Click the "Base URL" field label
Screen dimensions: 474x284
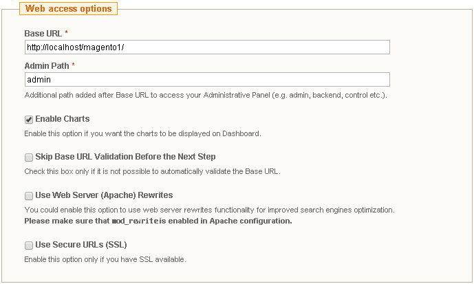point(43,33)
